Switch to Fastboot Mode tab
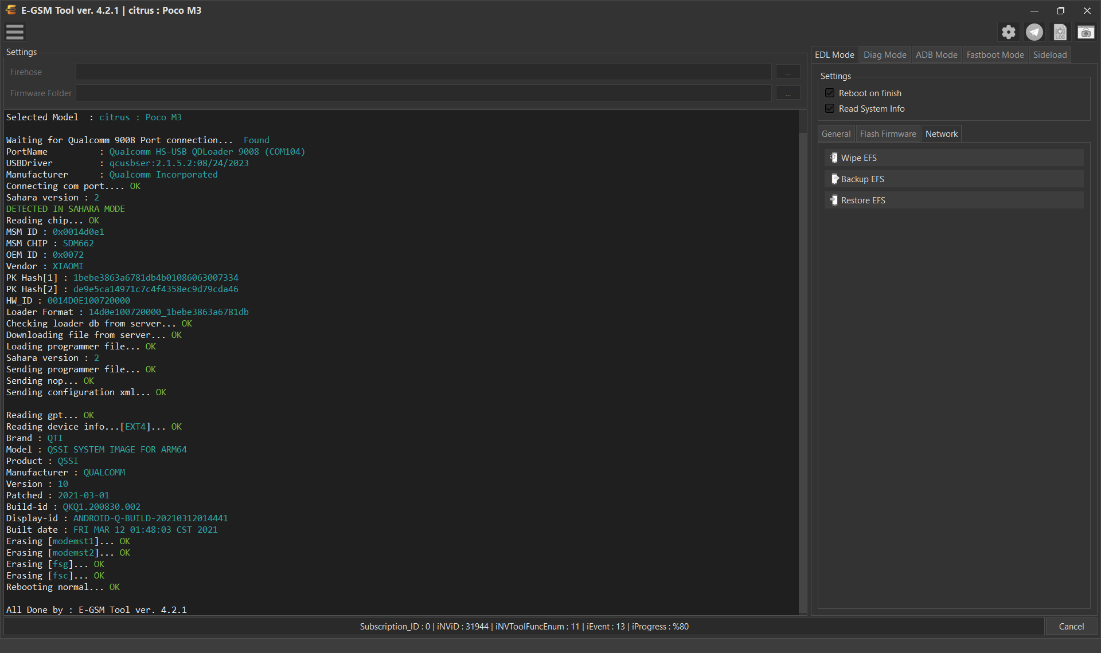Image resolution: width=1101 pixels, height=653 pixels. [x=995, y=55]
